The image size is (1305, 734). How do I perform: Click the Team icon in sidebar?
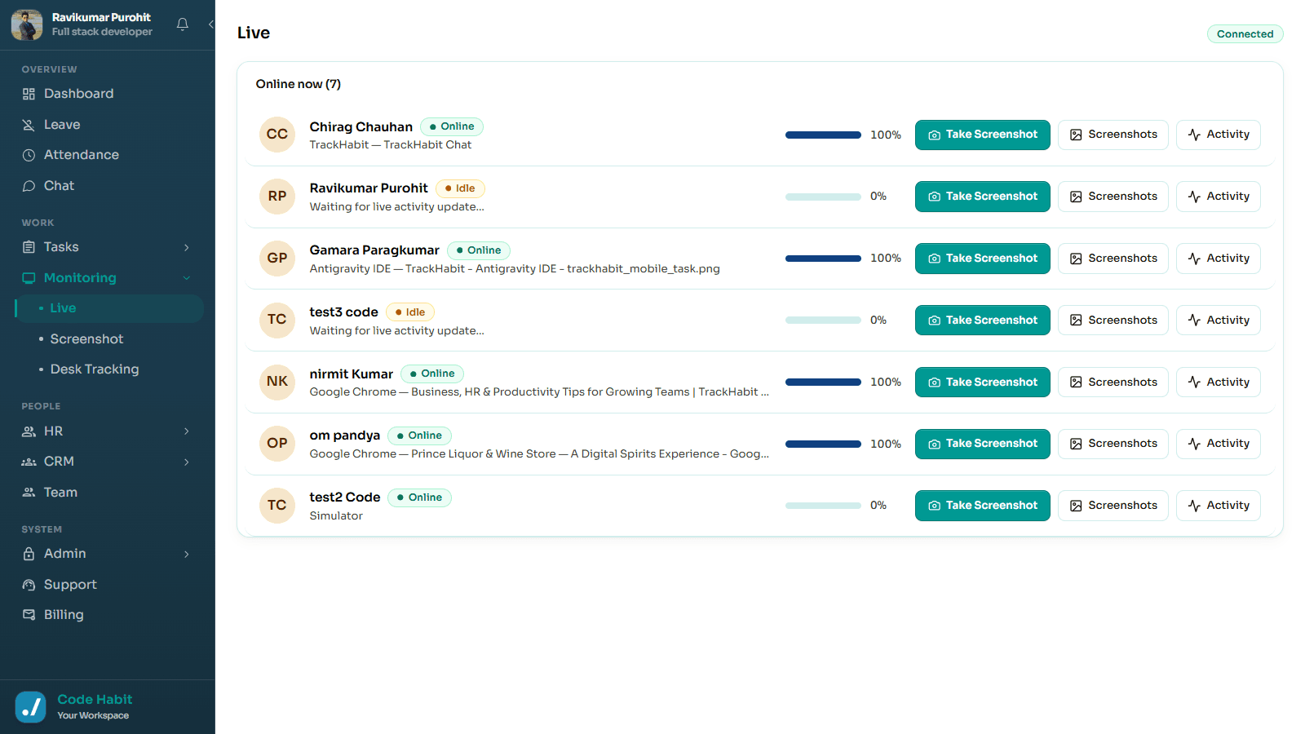click(29, 493)
